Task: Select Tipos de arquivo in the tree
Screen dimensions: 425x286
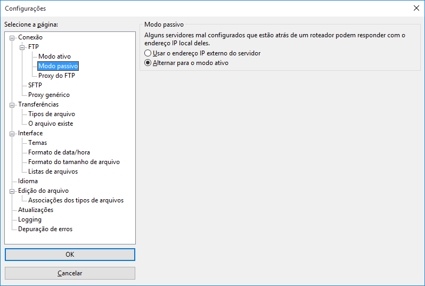Action: pyautogui.click(x=52, y=114)
